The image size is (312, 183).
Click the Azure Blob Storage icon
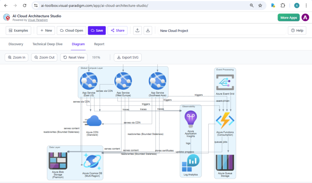click(x=58, y=161)
